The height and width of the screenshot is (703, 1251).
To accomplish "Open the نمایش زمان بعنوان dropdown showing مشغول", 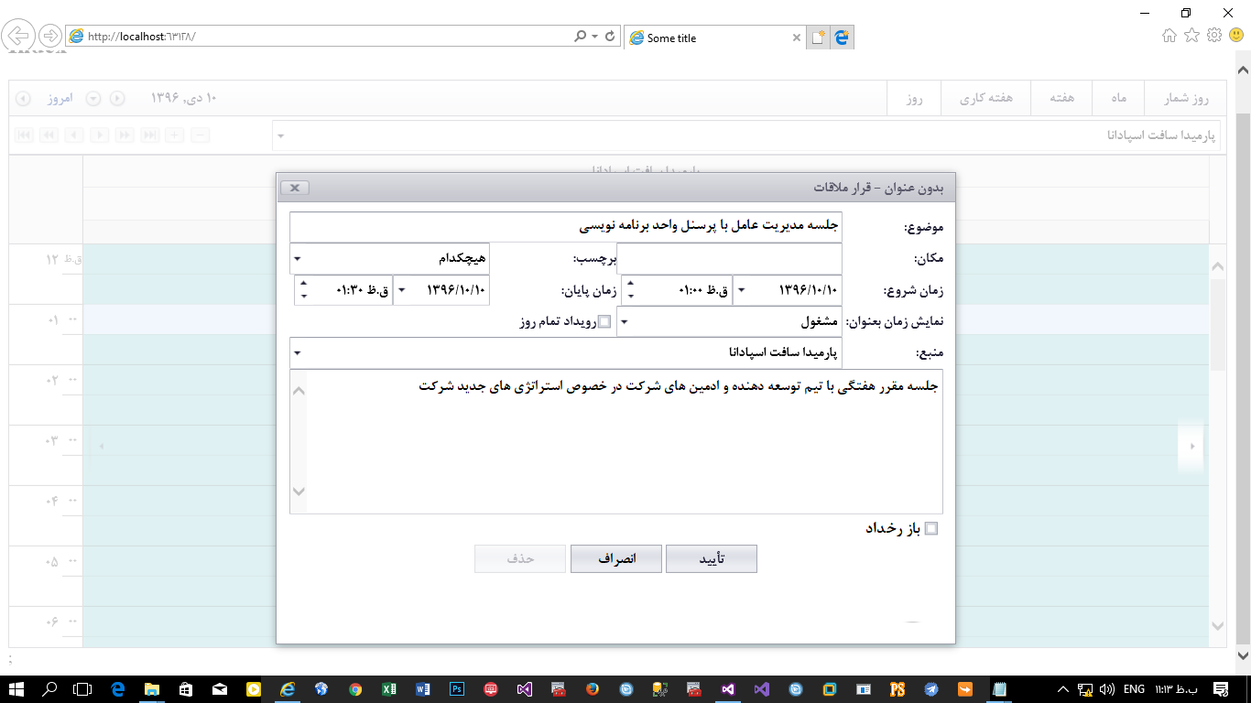I will pyautogui.click(x=624, y=321).
